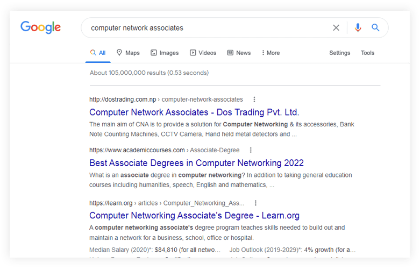Open Computer Network Associates - Dos Trading link
The width and height of the screenshot is (420, 270).
coord(194,112)
